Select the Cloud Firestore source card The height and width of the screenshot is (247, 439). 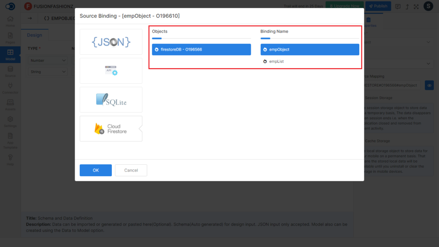coord(111,129)
